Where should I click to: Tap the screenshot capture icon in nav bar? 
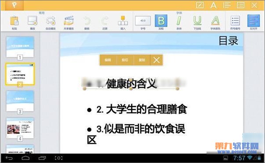click(59, 158)
